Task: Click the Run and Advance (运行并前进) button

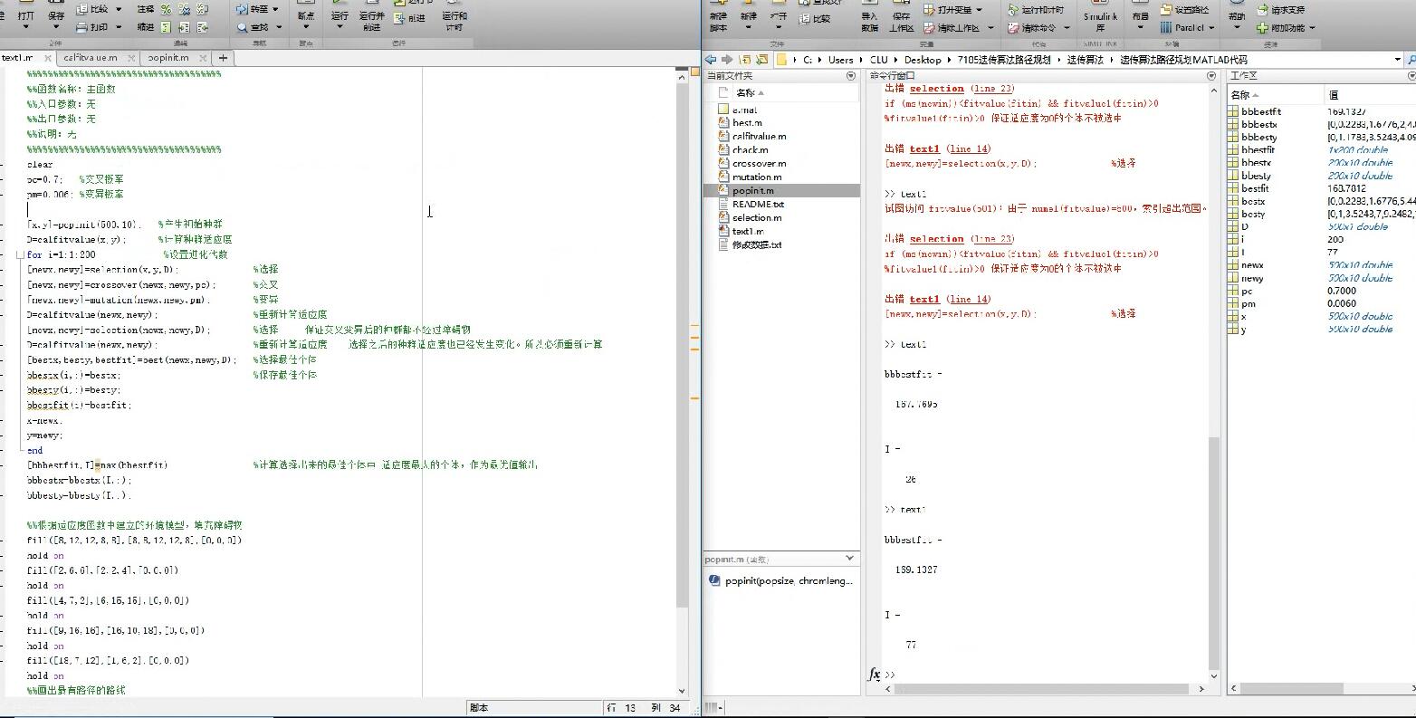Action: pyautogui.click(x=371, y=17)
